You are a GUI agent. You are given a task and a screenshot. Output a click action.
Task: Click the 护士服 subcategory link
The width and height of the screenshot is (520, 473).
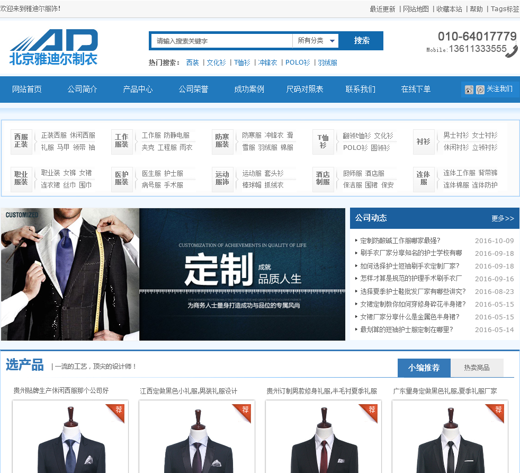(x=174, y=174)
